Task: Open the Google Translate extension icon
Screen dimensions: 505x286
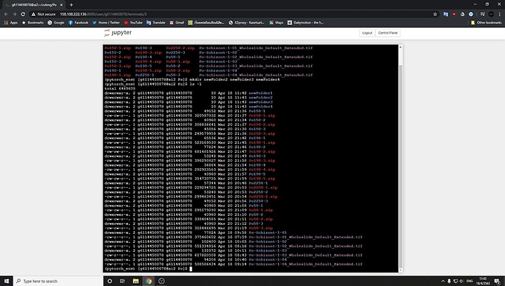Action: coord(446,14)
